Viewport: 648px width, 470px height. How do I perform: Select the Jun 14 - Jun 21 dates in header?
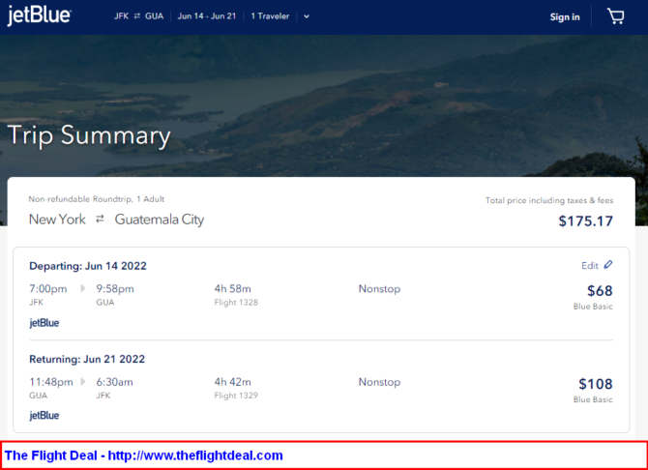click(x=207, y=16)
